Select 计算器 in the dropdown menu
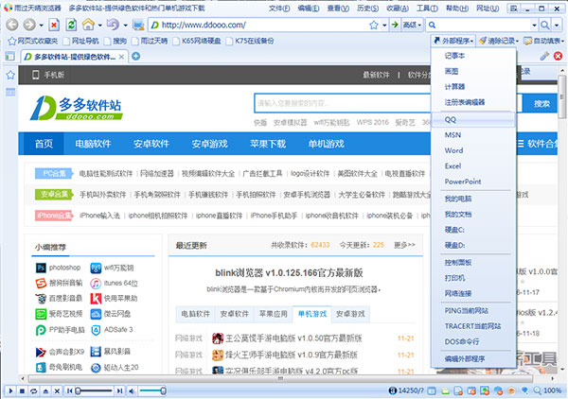This screenshot has width=568, height=399. coord(473,86)
